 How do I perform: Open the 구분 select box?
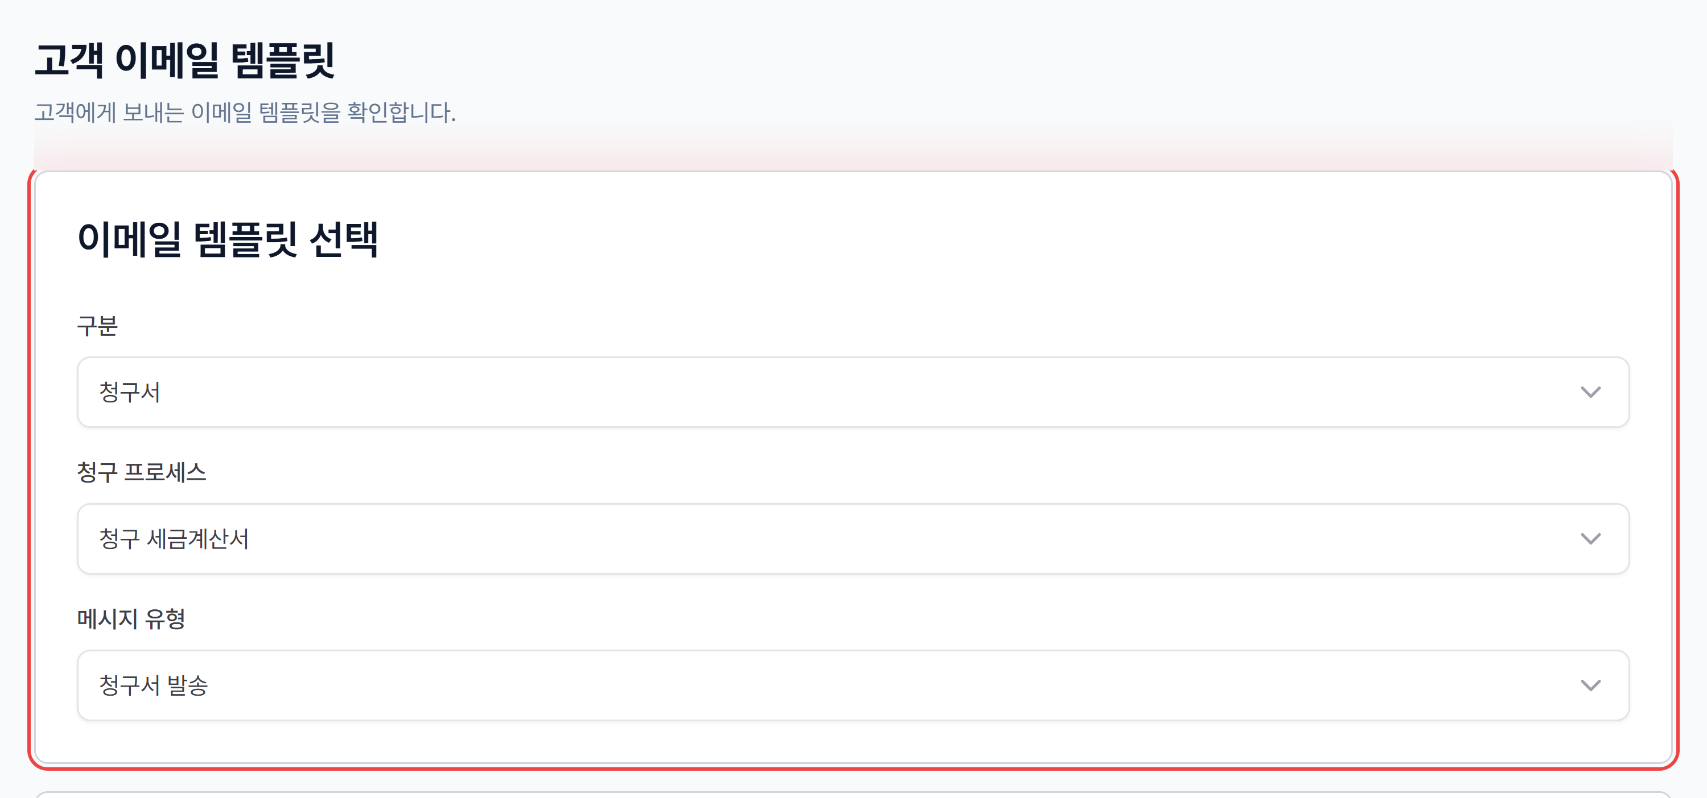pos(853,392)
